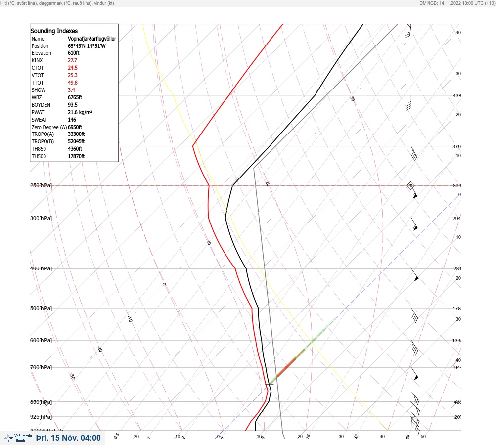The image size is (496, 445).
Task: Click the wind barb at the 300 hPa level
Action: [x=414, y=224]
